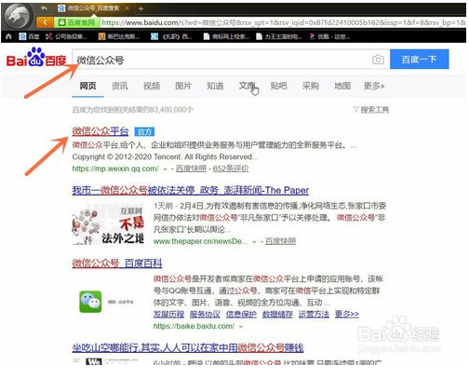The image size is (469, 379).
Task: Click the blue 官方 badge
Action: pyautogui.click(x=144, y=132)
